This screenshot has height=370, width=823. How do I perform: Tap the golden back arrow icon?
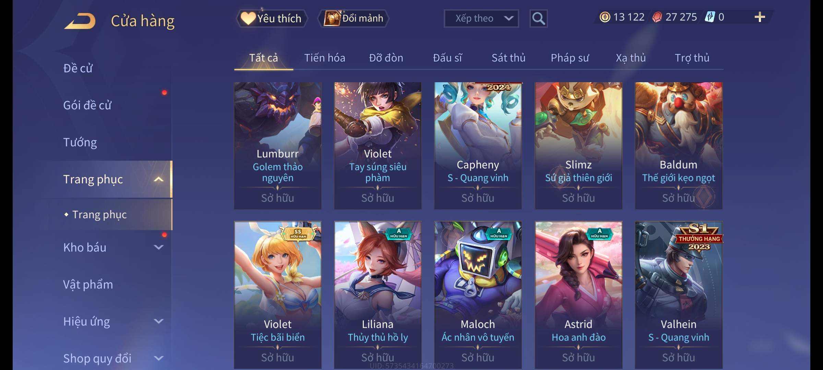(x=80, y=21)
